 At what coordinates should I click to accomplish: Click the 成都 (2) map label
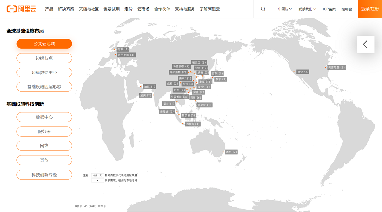pyautogui.click(x=173, y=84)
